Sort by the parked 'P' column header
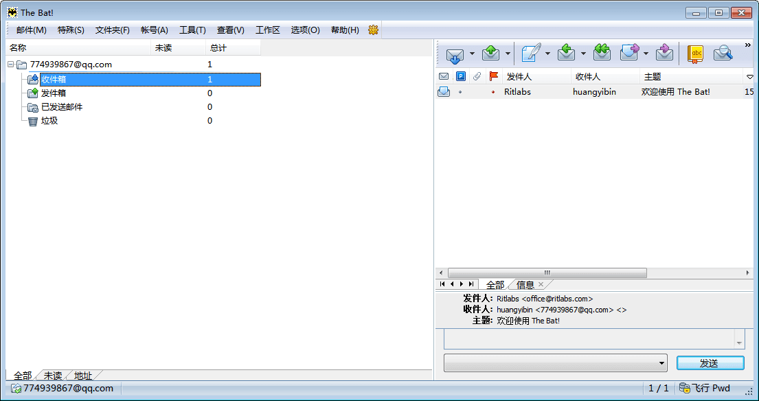 tap(461, 76)
